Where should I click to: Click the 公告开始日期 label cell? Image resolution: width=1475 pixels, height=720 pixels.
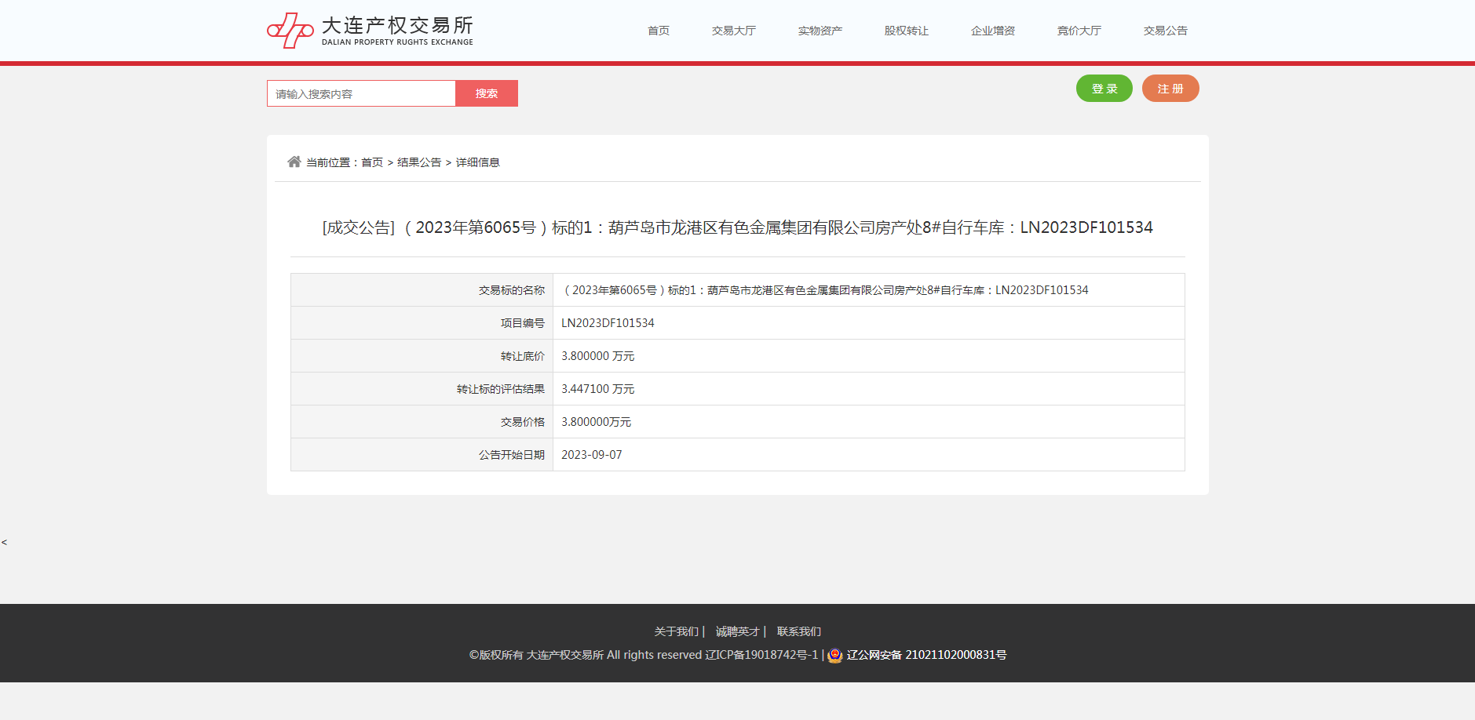pos(422,455)
